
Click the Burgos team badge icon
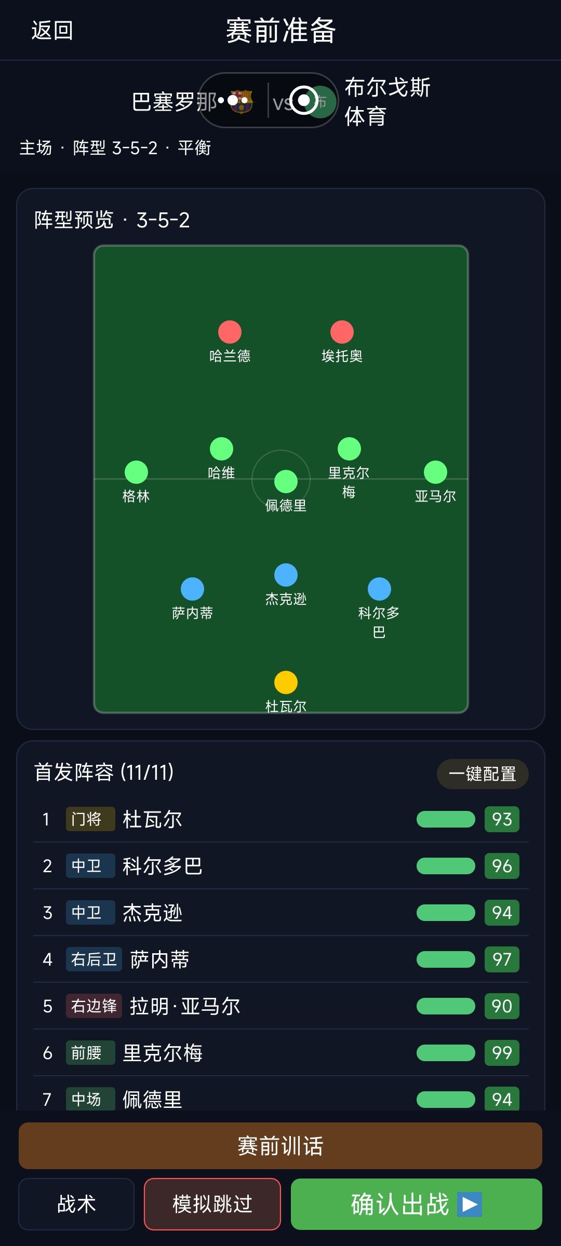(x=320, y=101)
